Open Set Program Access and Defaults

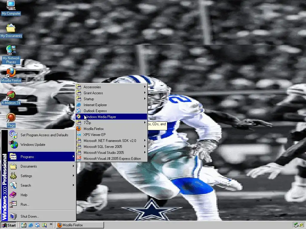(x=42, y=135)
